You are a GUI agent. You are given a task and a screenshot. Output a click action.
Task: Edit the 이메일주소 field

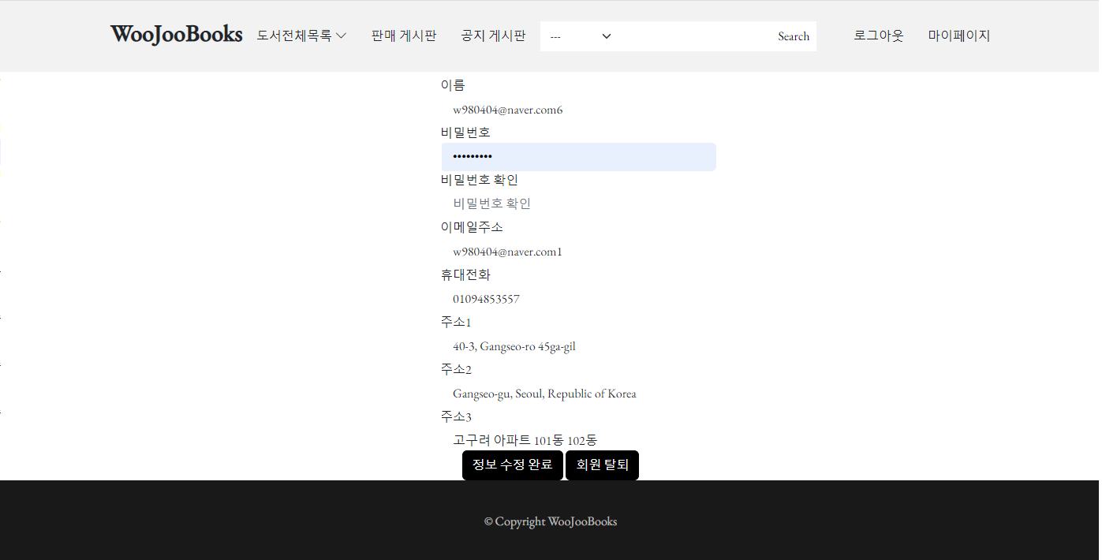579,252
